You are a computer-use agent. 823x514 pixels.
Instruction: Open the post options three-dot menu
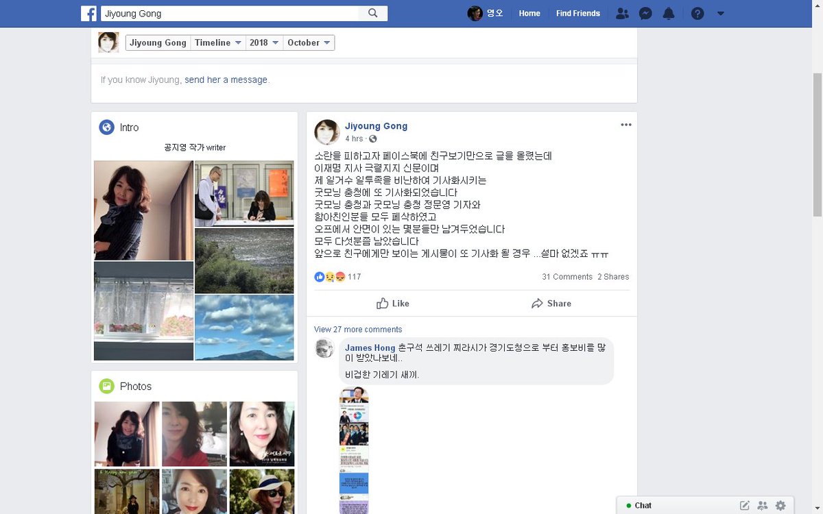pos(625,125)
